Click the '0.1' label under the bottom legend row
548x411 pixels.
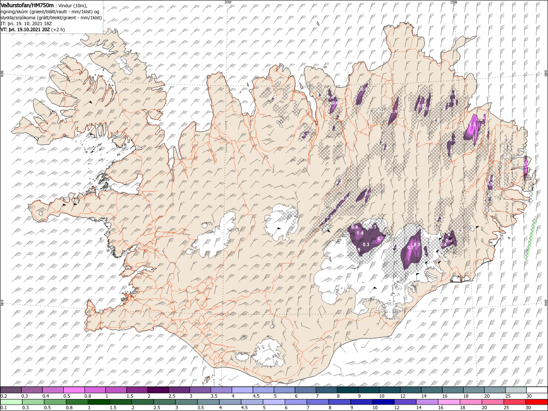point(3,408)
